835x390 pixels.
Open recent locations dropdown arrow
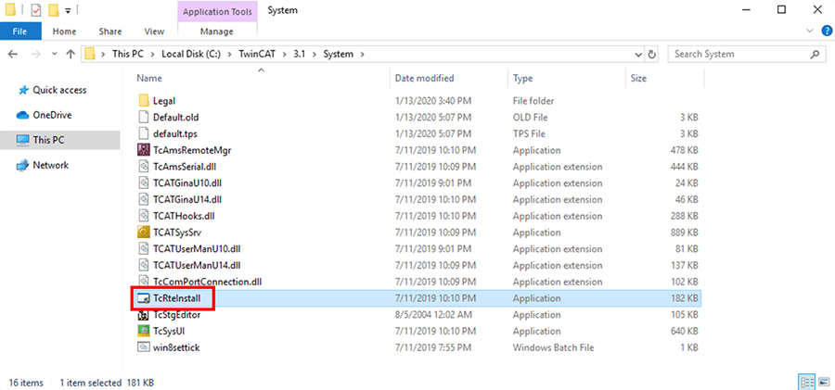tap(55, 55)
